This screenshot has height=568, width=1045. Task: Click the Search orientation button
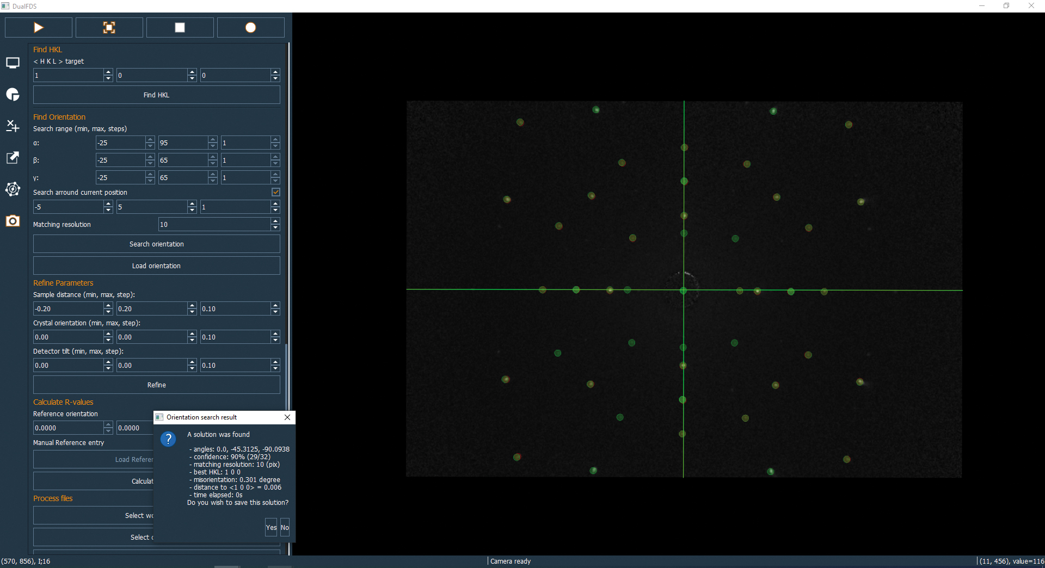(x=157, y=244)
